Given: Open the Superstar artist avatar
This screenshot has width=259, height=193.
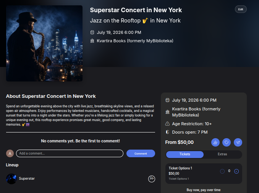Looking at the screenshot, I should 11,179.
